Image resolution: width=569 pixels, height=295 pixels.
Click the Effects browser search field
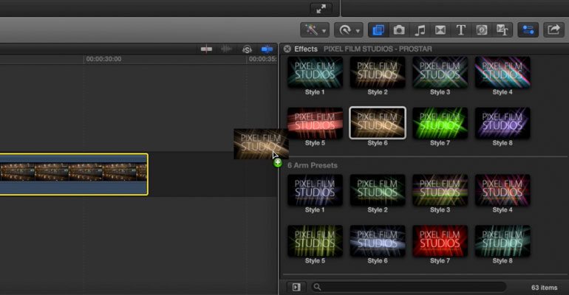coord(408,287)
